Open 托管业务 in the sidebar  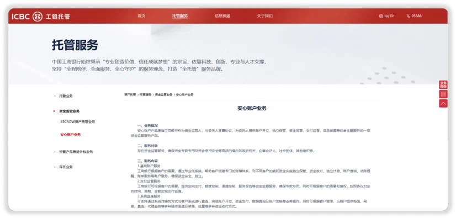tap(66, 96)
